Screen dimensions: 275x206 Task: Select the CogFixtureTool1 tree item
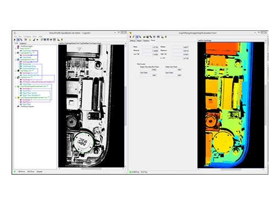[x=25, y=77]
